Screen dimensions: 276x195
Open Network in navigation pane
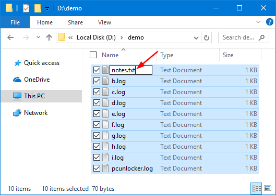30,113
